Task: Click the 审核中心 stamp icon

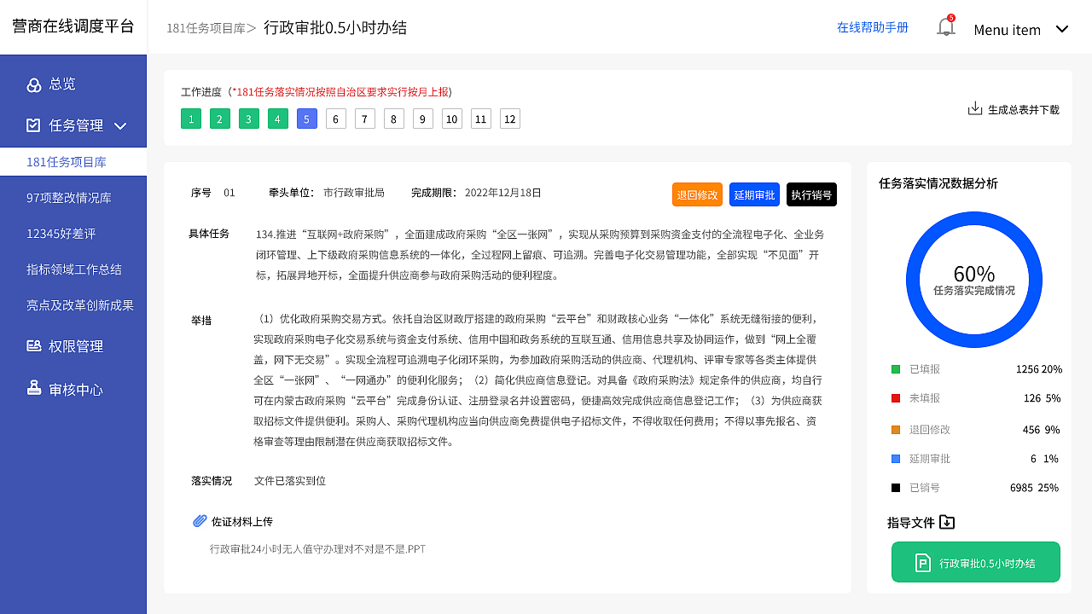Action: (x=34, y=389)
